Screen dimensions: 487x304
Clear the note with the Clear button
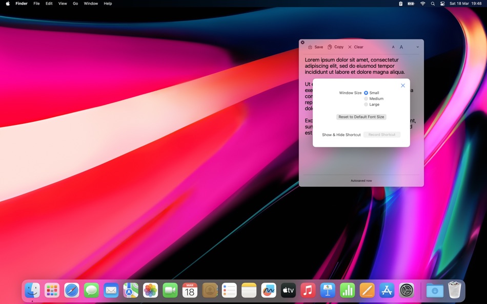[356, 47]
